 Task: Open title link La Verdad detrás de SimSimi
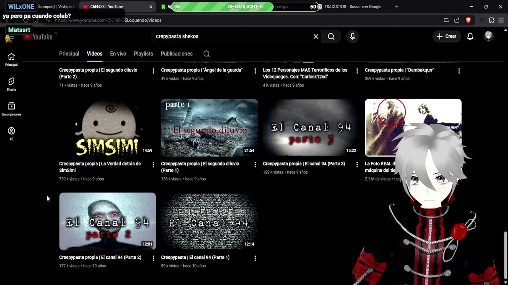[x=100, y=167]
